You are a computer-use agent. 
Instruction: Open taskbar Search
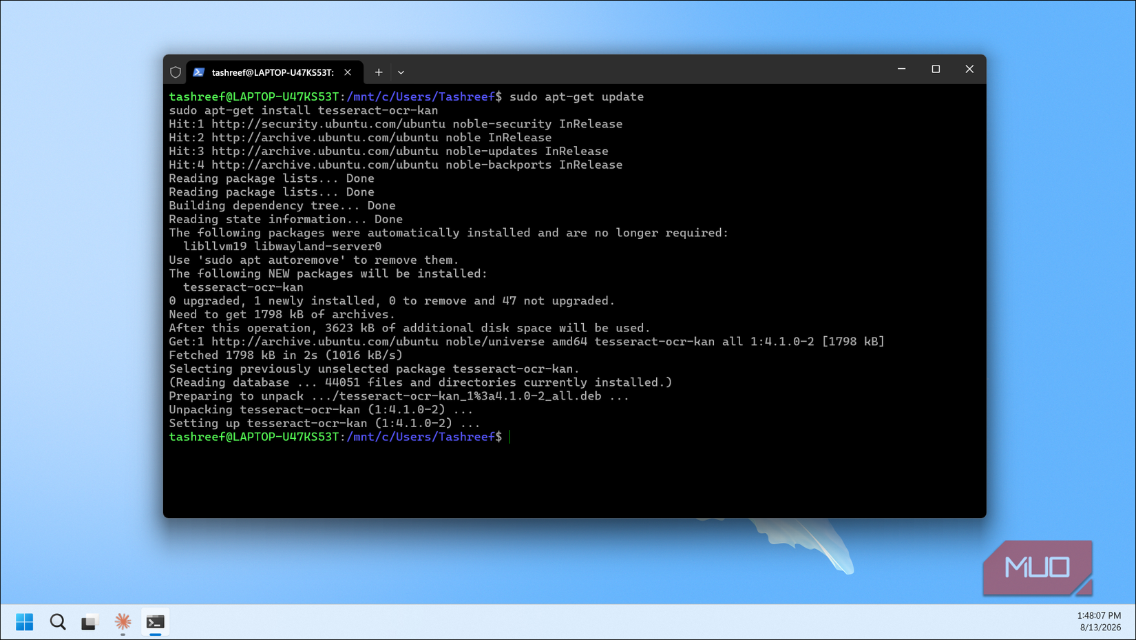[57, 622]
